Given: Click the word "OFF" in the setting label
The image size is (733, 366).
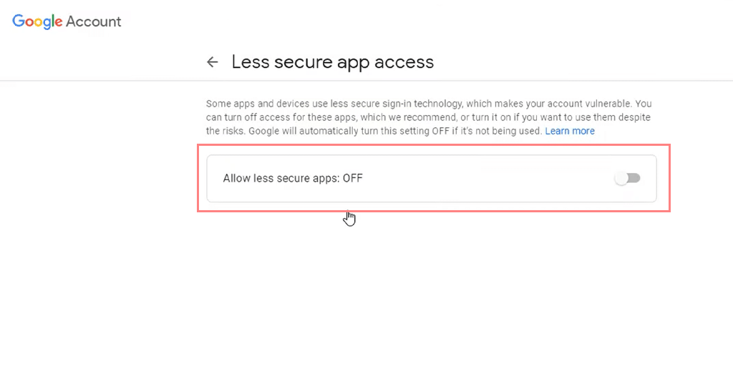Looking at the screenshot, I should (353, 178).
